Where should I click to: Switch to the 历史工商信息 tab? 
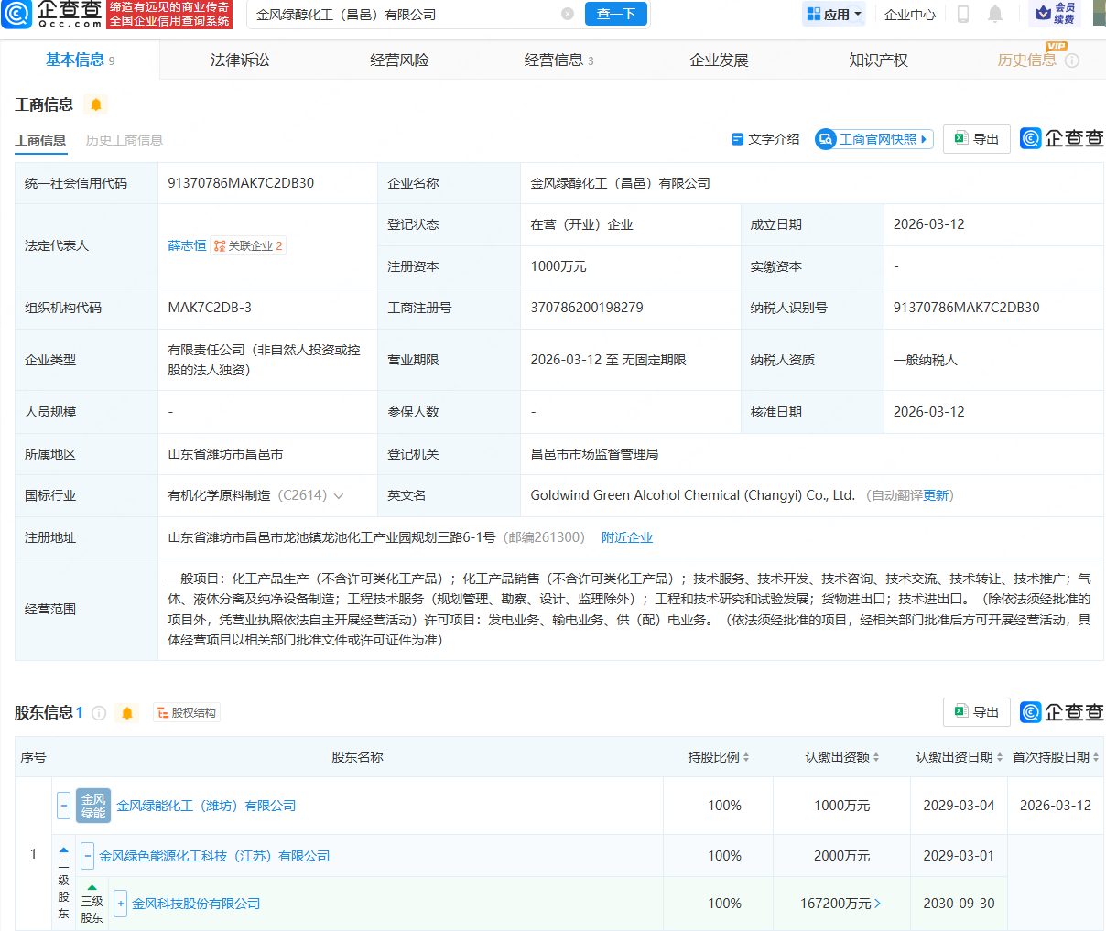(x=124, y=140)
